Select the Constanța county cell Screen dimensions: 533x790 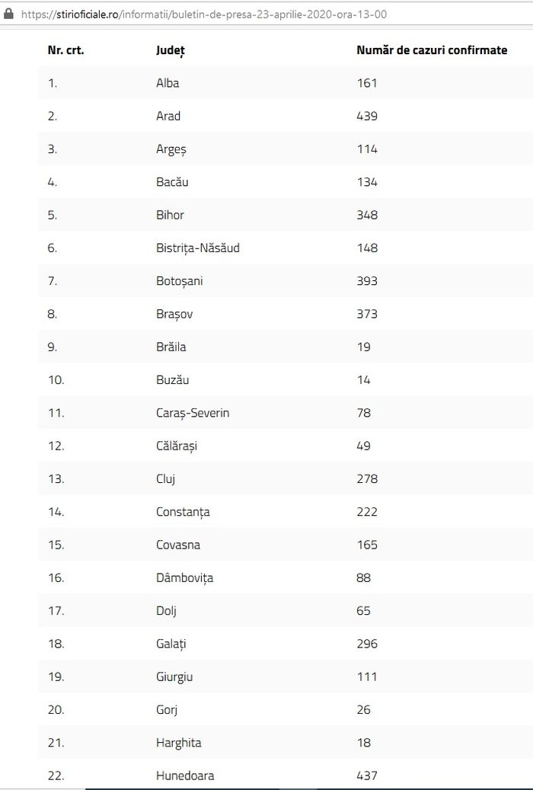pos(183,512)
